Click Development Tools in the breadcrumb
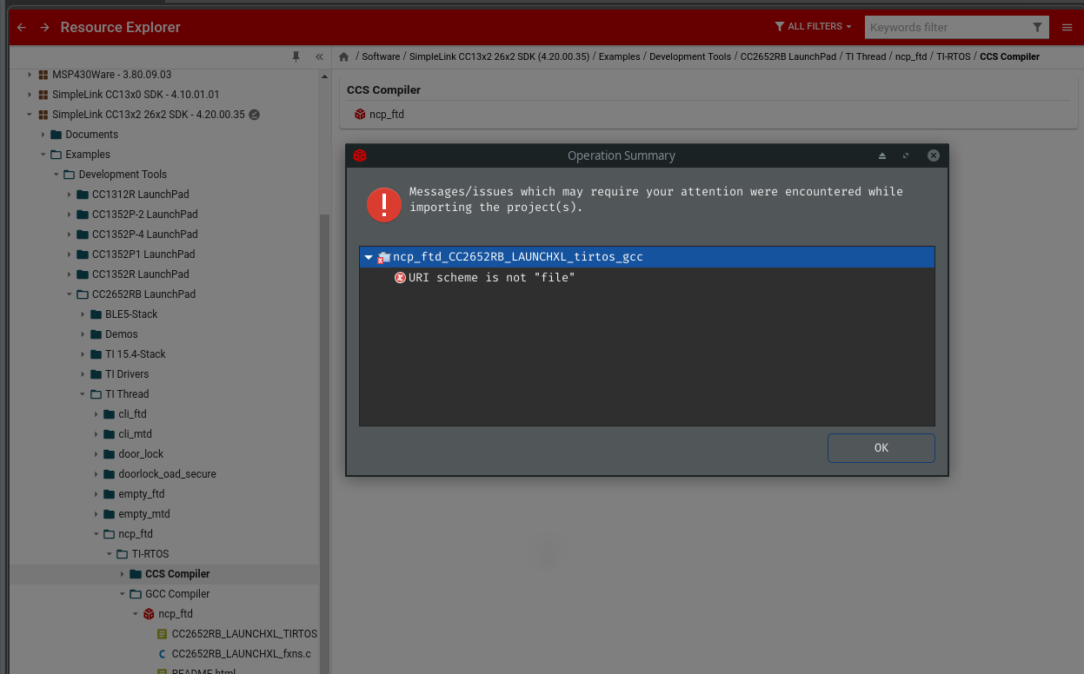The width and height of the screenshot is (1084, 674). coord(690,56)
